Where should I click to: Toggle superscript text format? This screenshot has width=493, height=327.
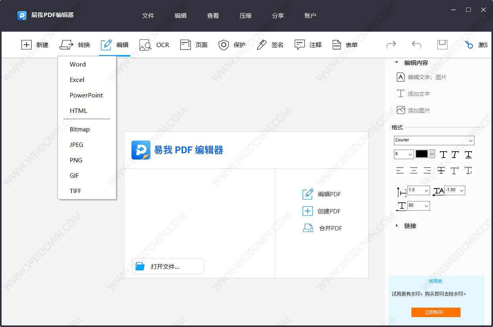(455, 171)
